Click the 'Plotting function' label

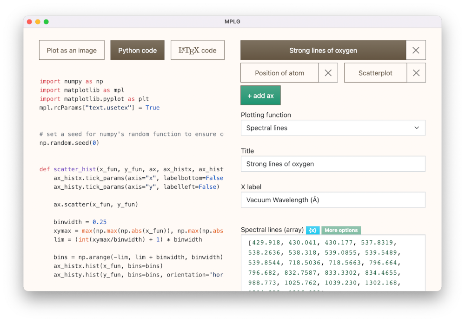tap(266, 115)
